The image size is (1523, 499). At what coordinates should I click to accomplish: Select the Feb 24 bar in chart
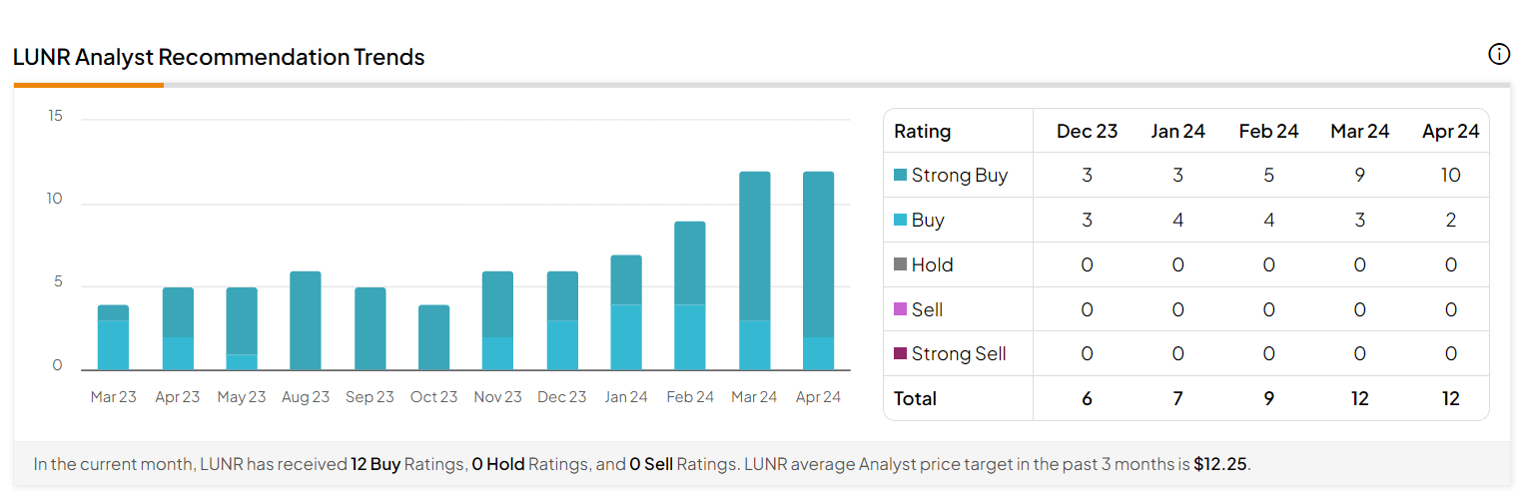690,295
